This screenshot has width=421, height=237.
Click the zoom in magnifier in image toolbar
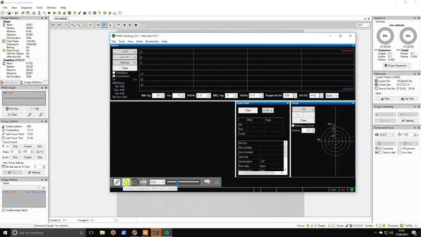pos(73,25)
